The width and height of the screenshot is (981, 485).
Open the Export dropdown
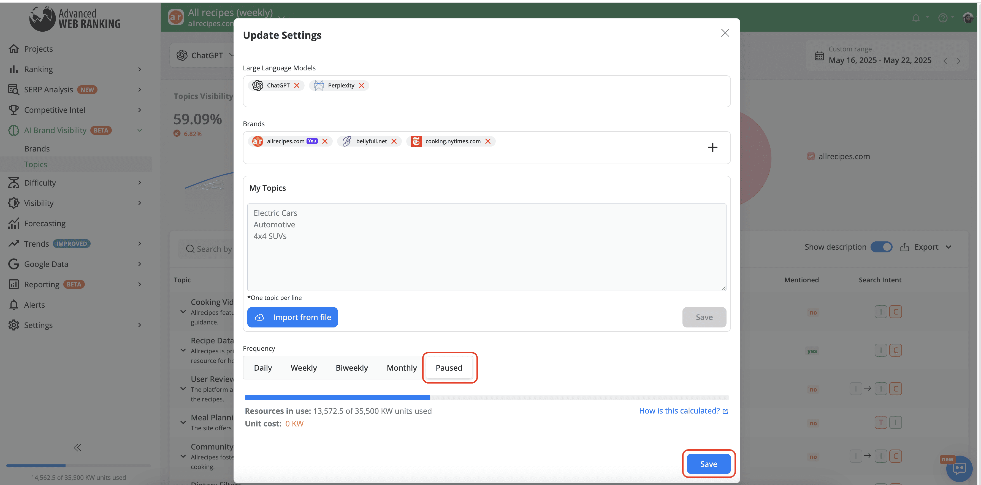[x=926, y=247]
